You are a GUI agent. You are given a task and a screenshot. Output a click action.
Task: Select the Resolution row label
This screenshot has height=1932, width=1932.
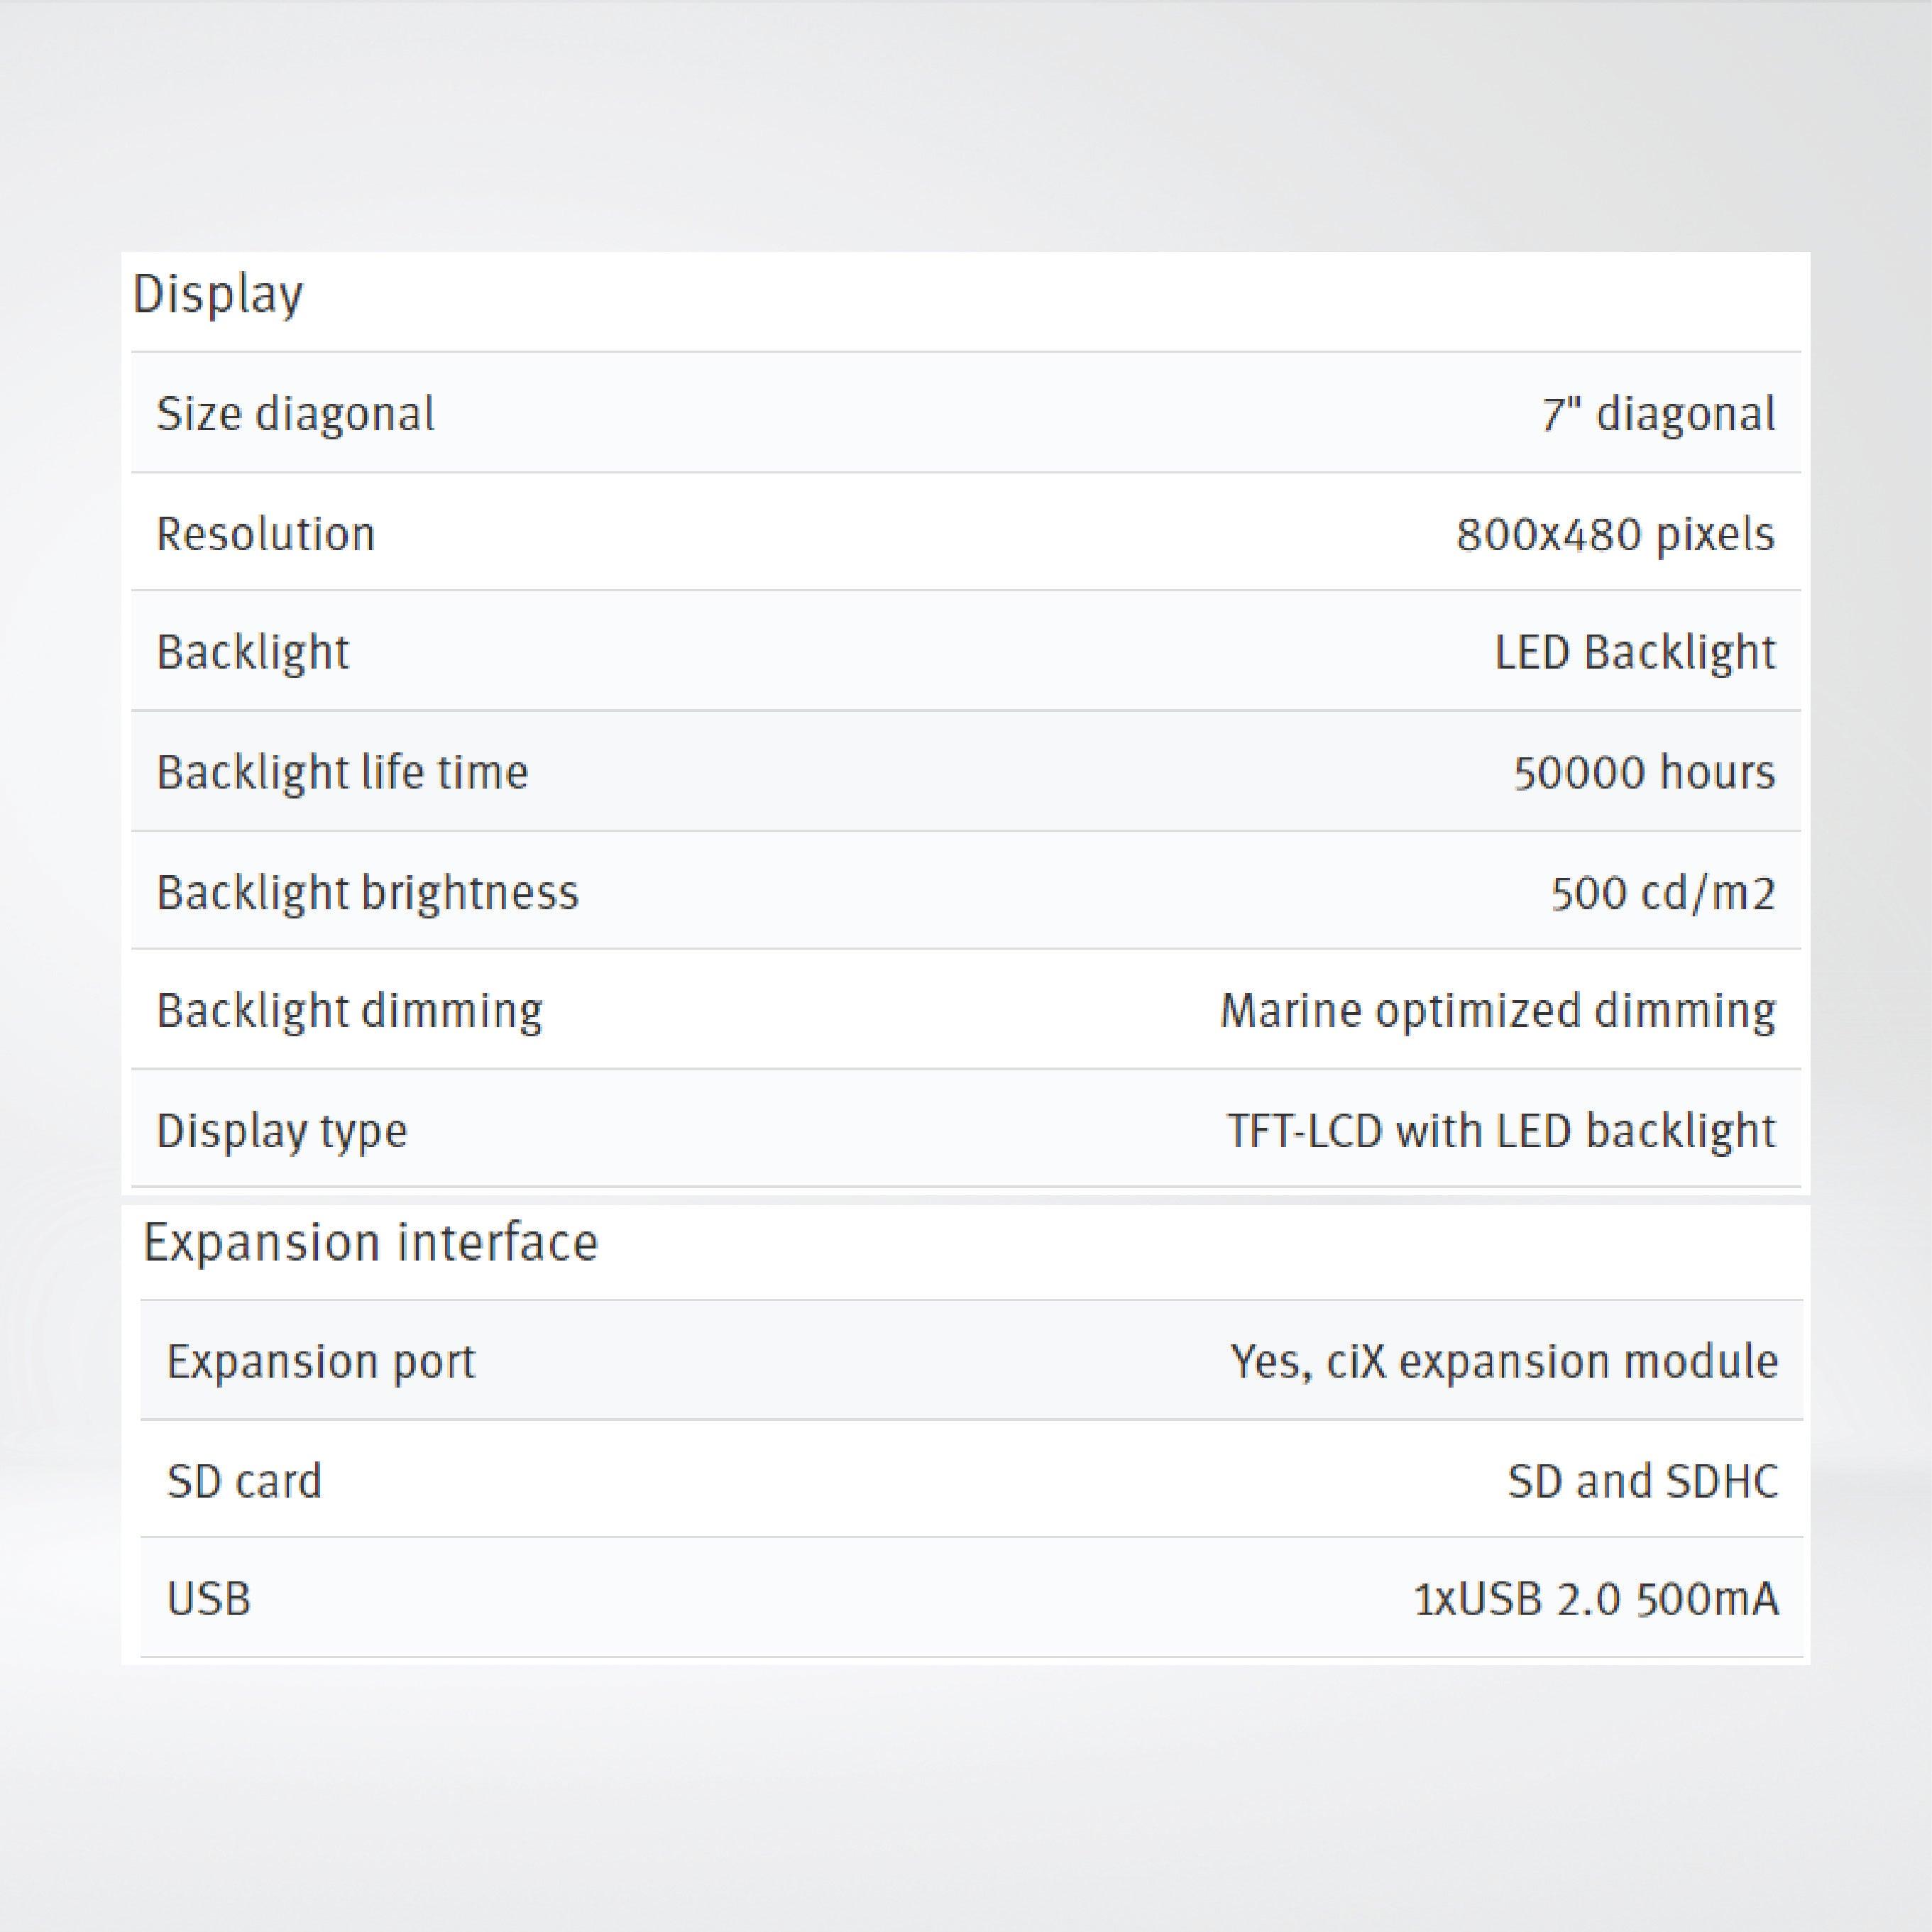click(x=265, y=533)
